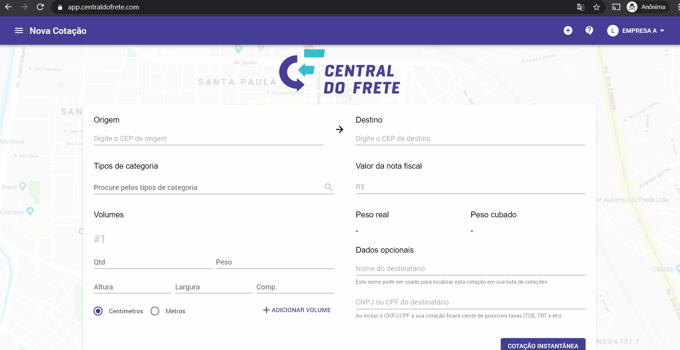Click the browser cast icon
The height and width of the screenshot is (350, 680).
click(x=616, y=7)
